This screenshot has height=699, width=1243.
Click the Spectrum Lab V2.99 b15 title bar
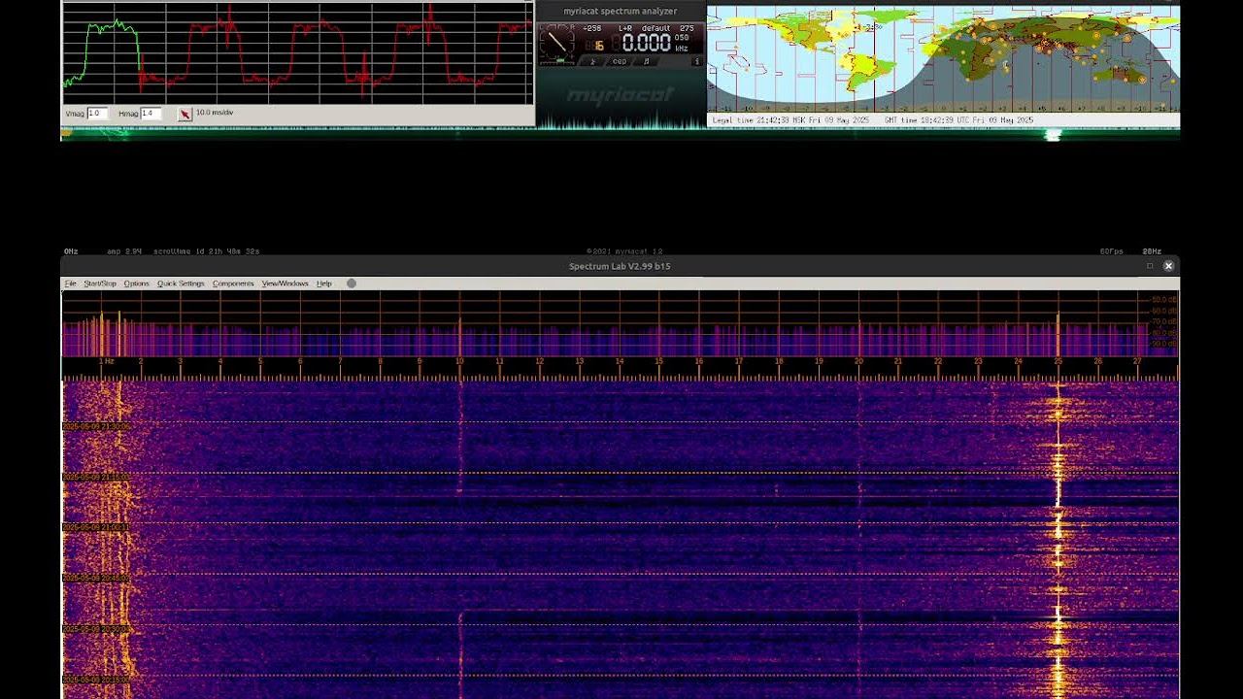620,266
